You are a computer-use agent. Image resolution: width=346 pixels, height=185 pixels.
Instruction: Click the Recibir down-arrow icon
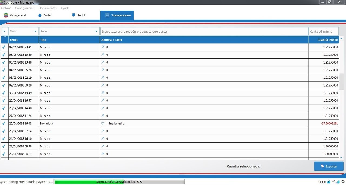pyautogui.click(x=74, y=15)
